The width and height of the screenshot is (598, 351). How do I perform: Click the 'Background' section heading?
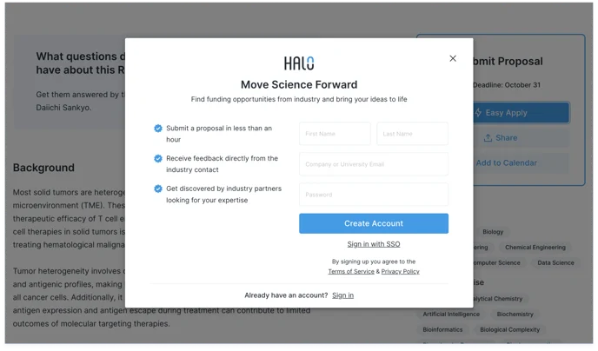pos(43,168)
